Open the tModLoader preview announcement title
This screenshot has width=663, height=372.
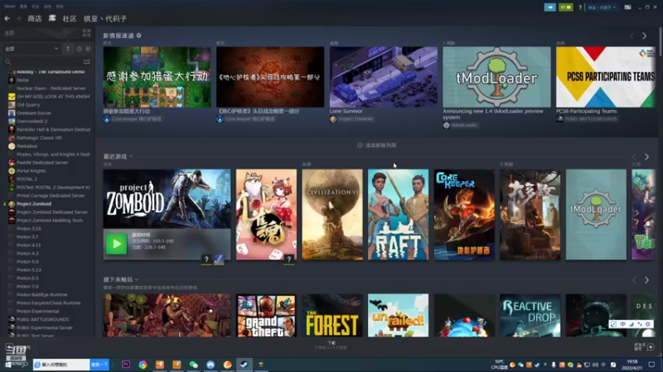(x=493, y=114)
